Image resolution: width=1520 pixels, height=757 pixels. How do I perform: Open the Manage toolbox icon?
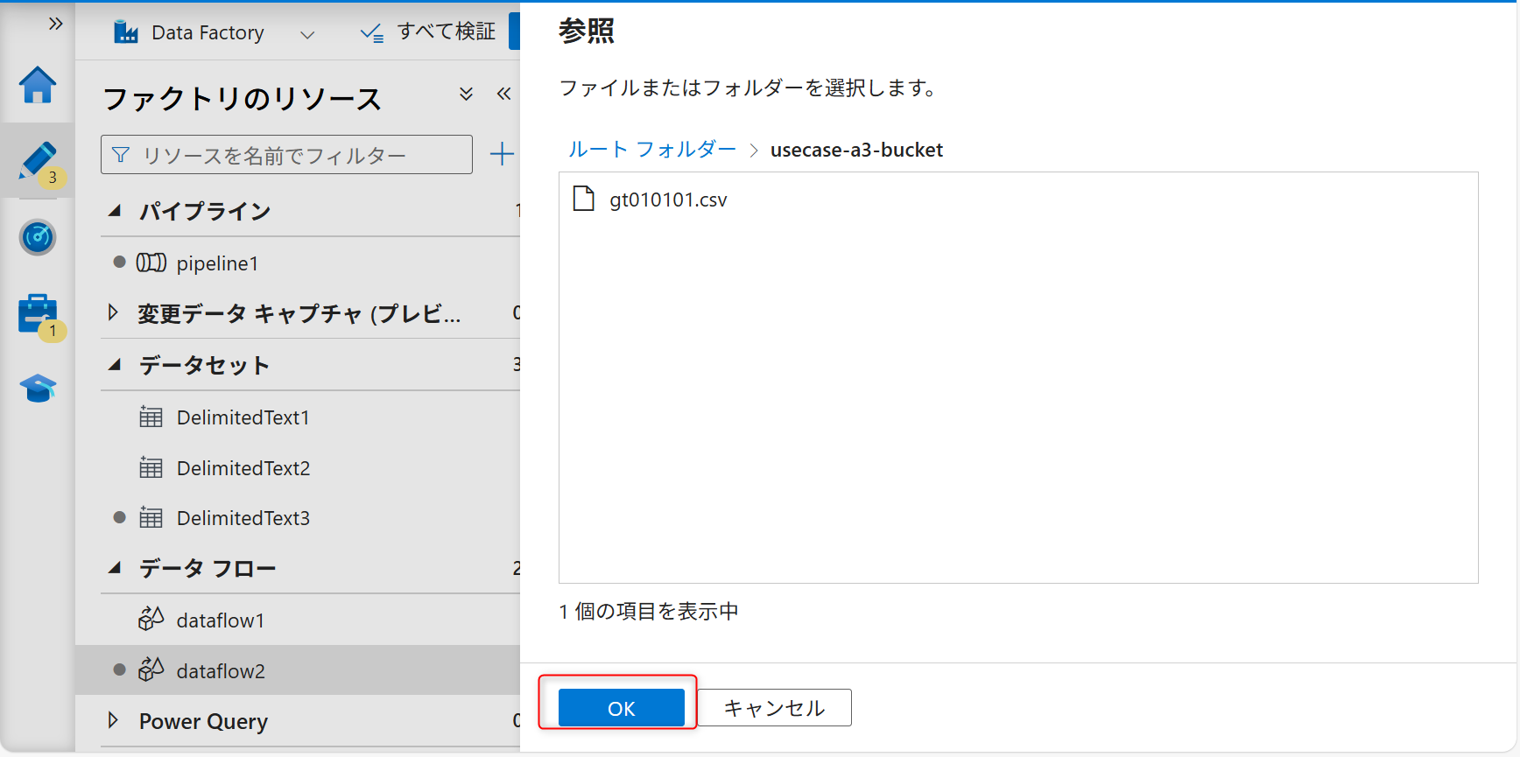38,314
